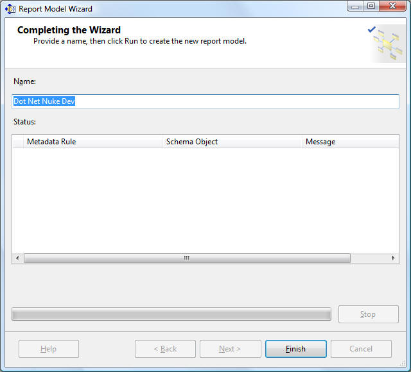Click the Report Model Wizard title bar icon

[x=10, y=9]
